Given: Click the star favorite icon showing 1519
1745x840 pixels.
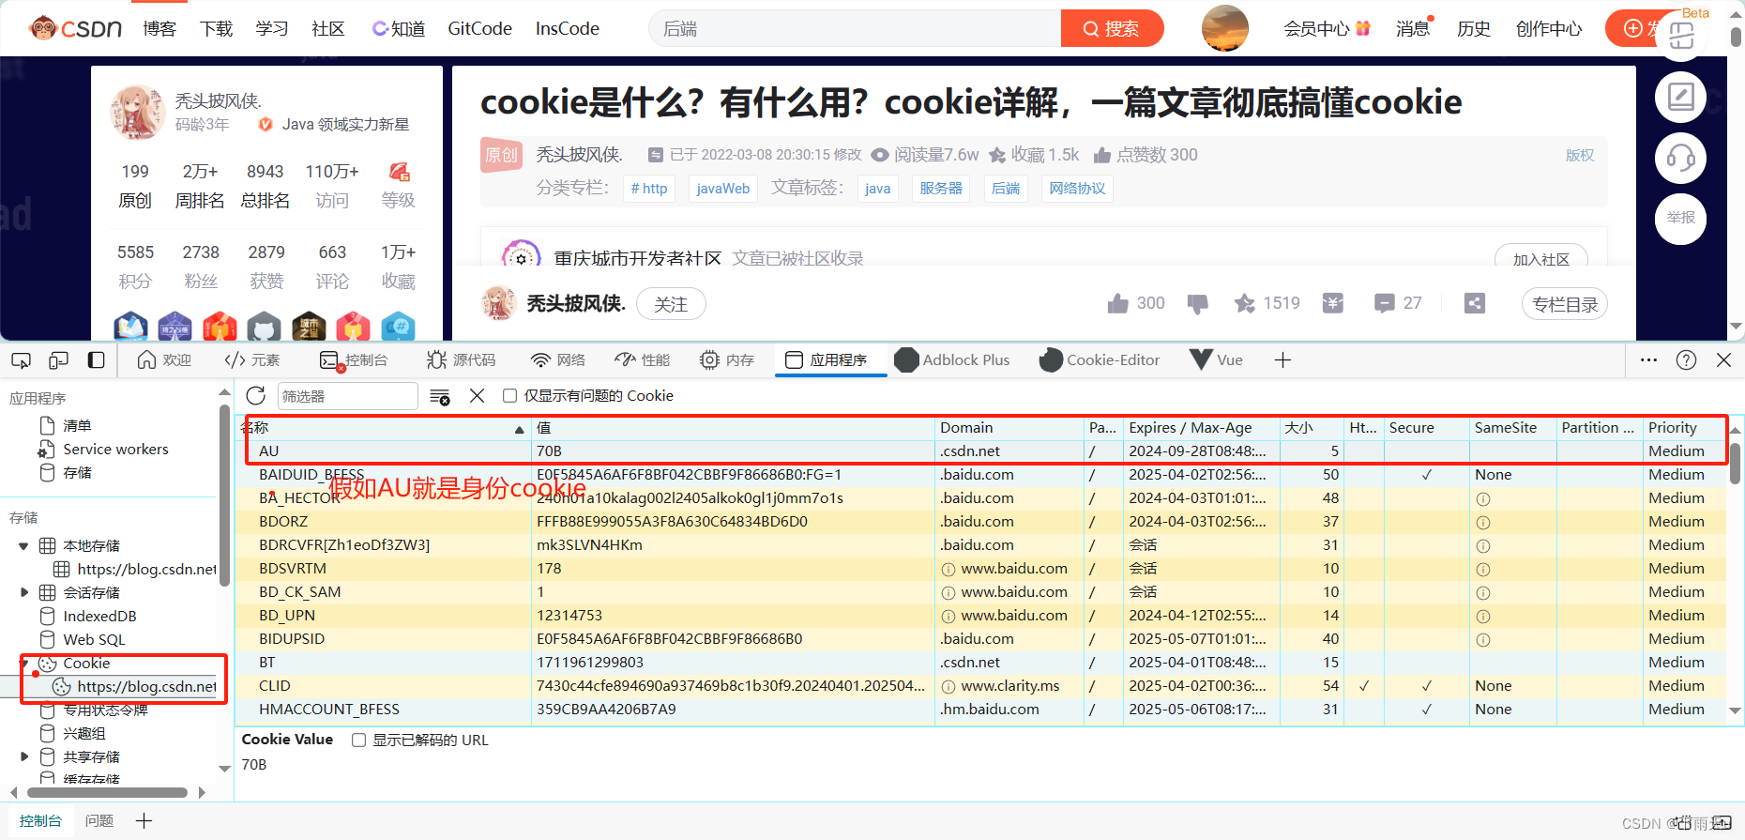Looking at the screenshot, I should click(x=1244, y=303).
